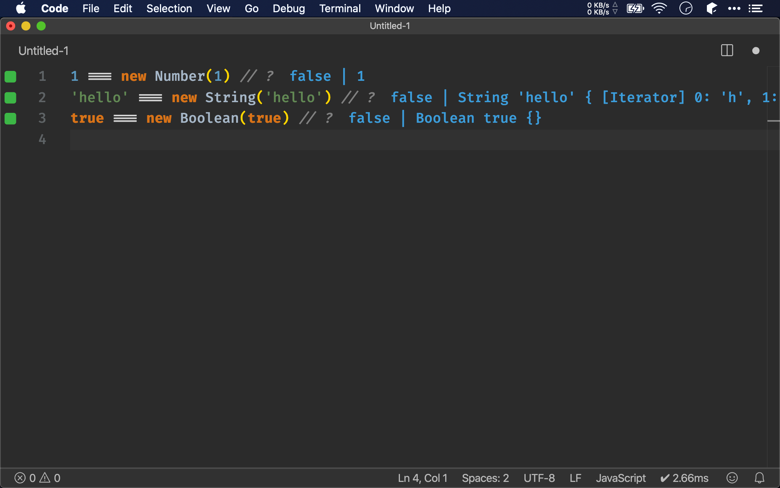Open the Code menu

pyautogui.click(x=54, y=8)
